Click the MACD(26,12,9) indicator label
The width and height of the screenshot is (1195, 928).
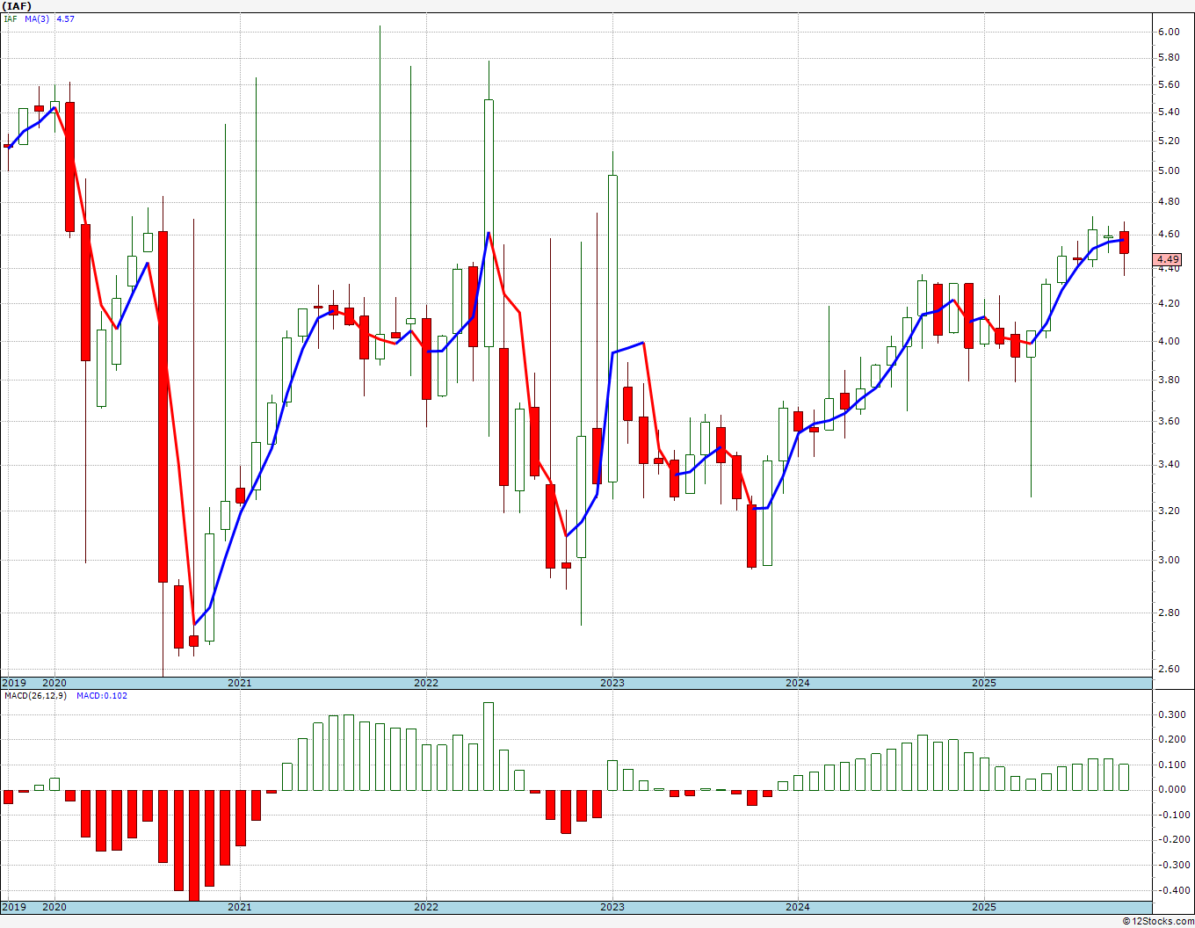click(x=35, y=695)
